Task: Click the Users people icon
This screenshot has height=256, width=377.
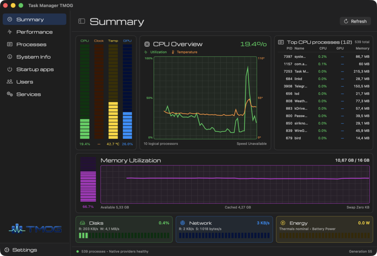Action: point(10,81)
